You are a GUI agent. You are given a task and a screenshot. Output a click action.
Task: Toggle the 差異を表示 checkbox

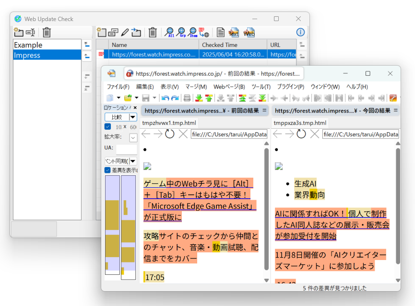107,170
